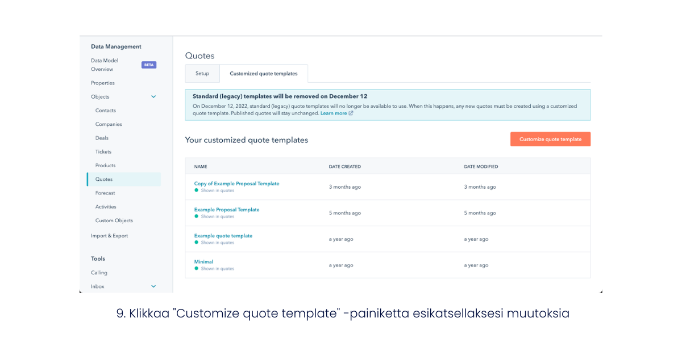Image resolution: width=682 pixels, height=356 pixels.
Task: Open Custom Objects in the sidebar
Action: click(114, 221)
